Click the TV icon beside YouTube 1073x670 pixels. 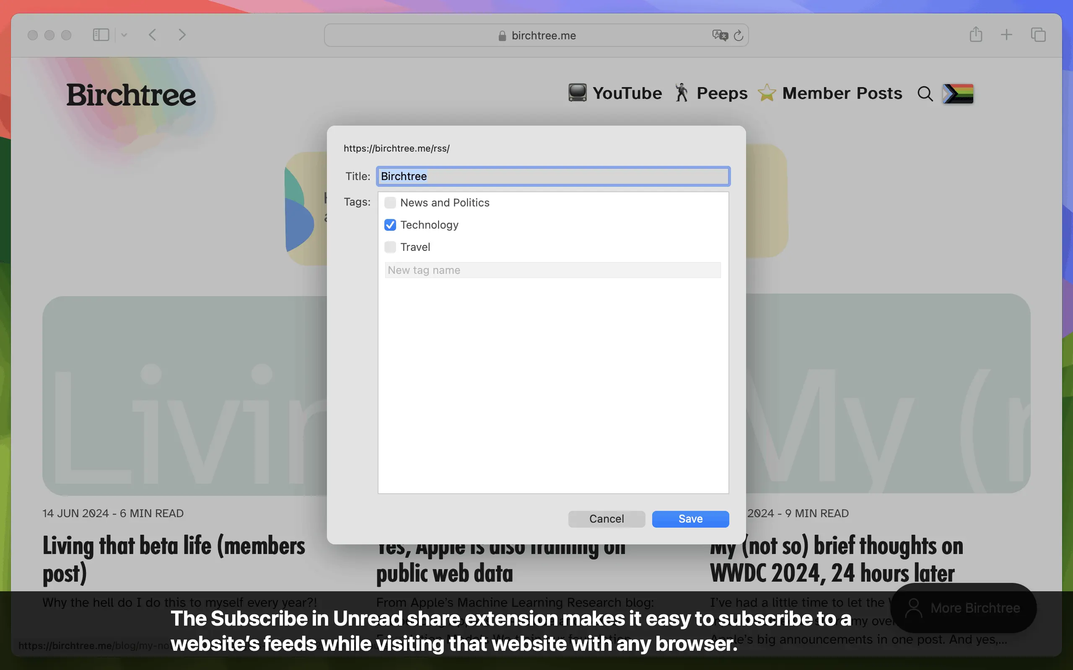click(577, 93)
